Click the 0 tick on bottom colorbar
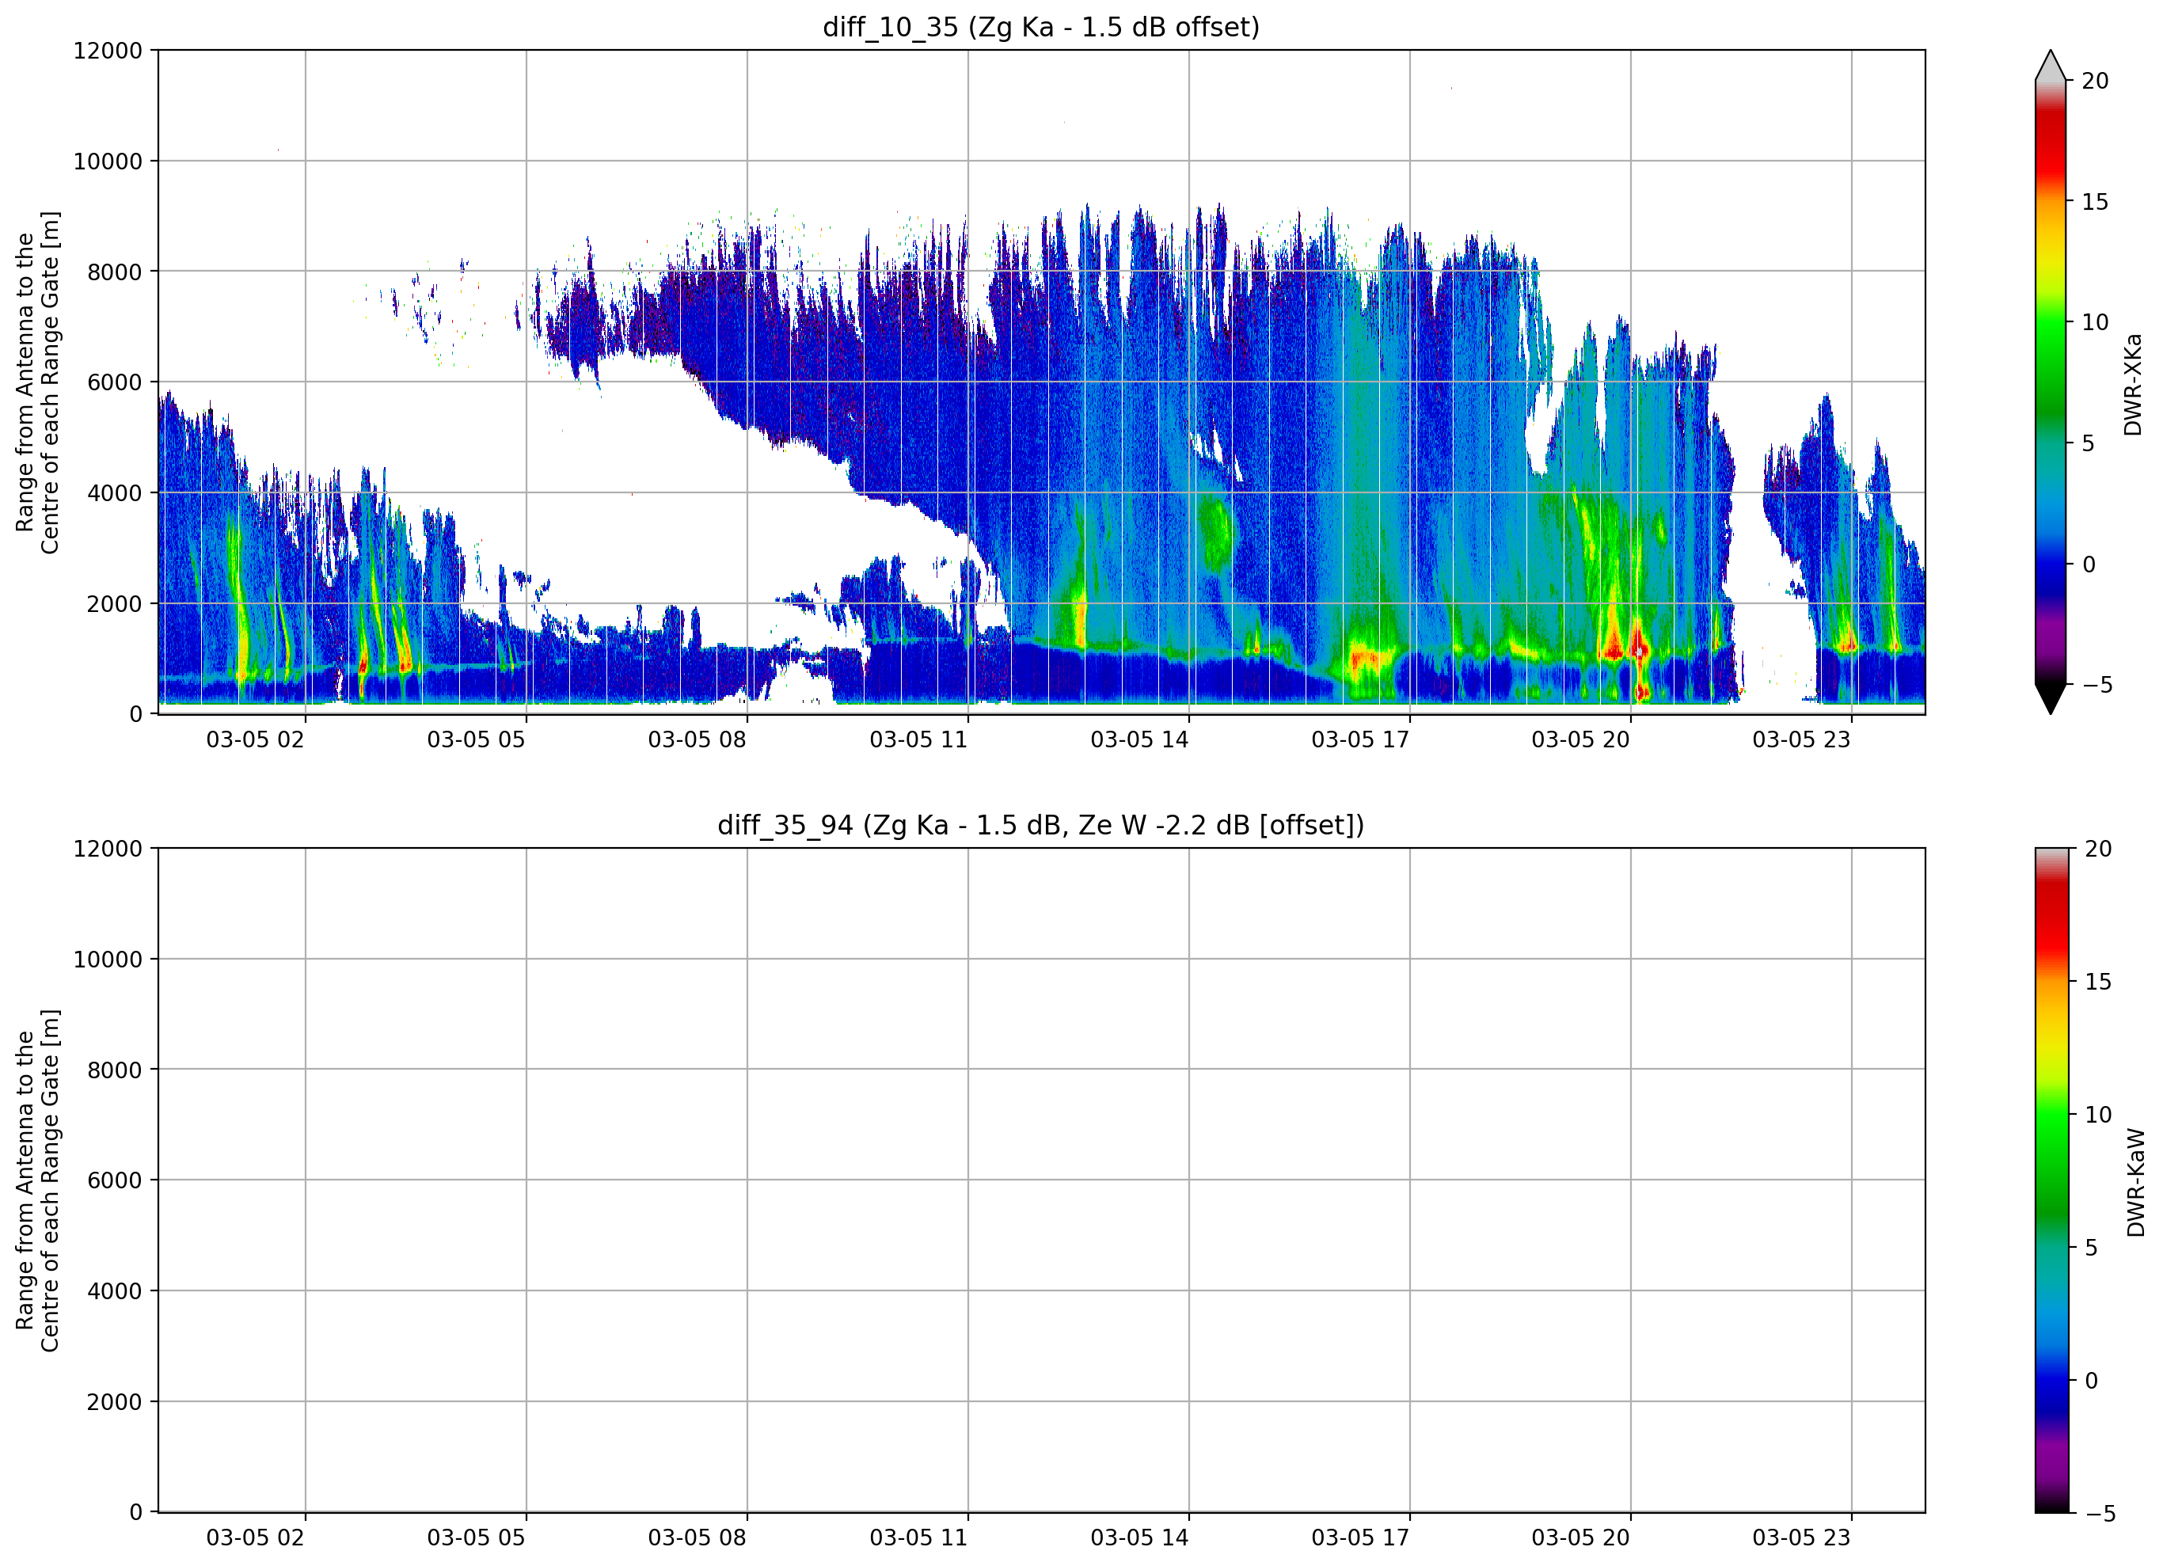The image size is (2163, 1566). pos(2092,1380)
